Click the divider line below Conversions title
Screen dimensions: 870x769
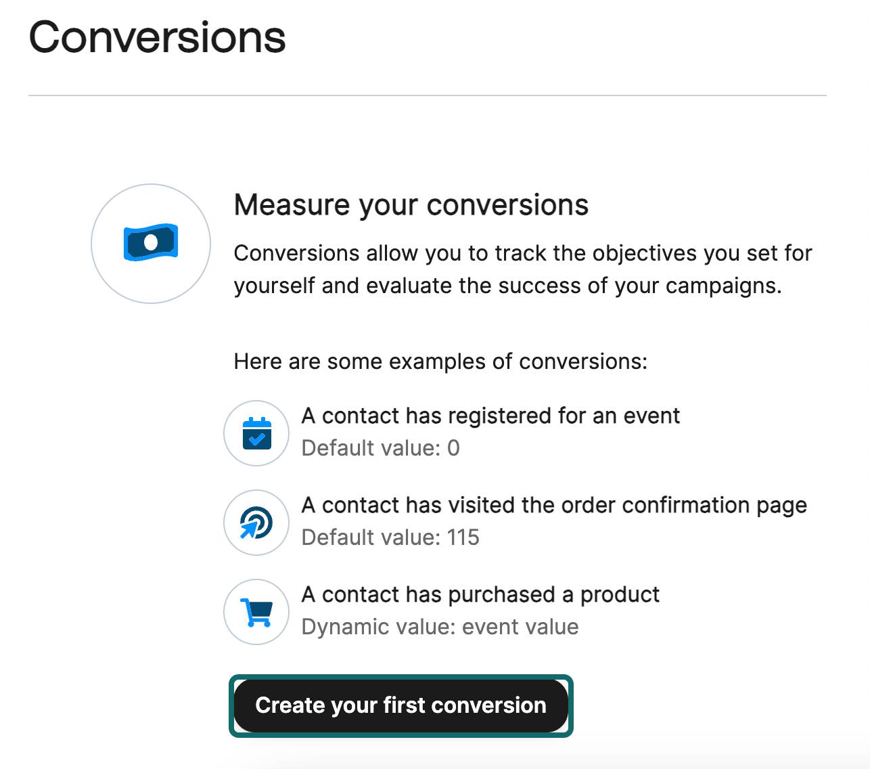pos(428,95)
